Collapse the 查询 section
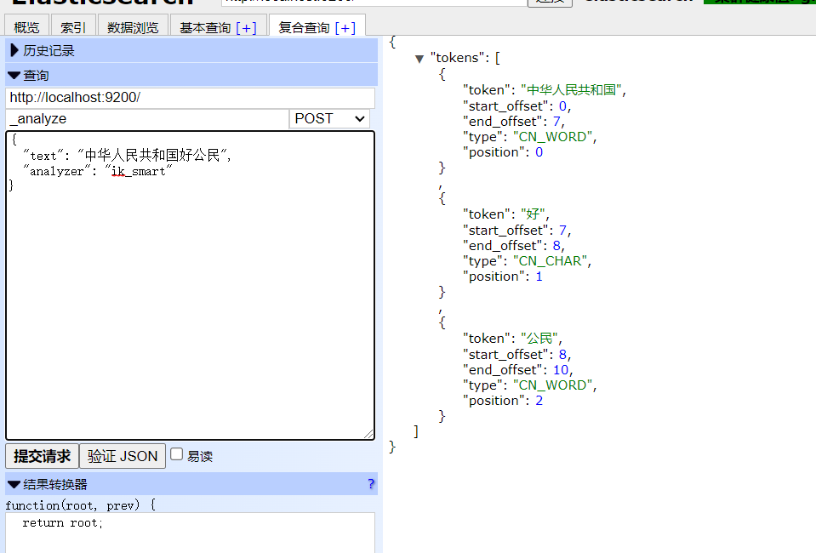This screenshot has height=553, width=816. point(191,75)
